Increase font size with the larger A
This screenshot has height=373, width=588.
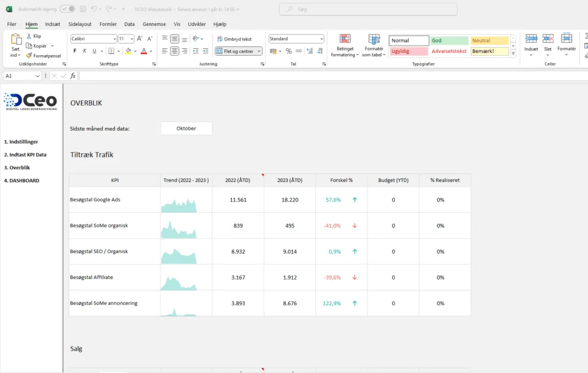coord(140,38)
